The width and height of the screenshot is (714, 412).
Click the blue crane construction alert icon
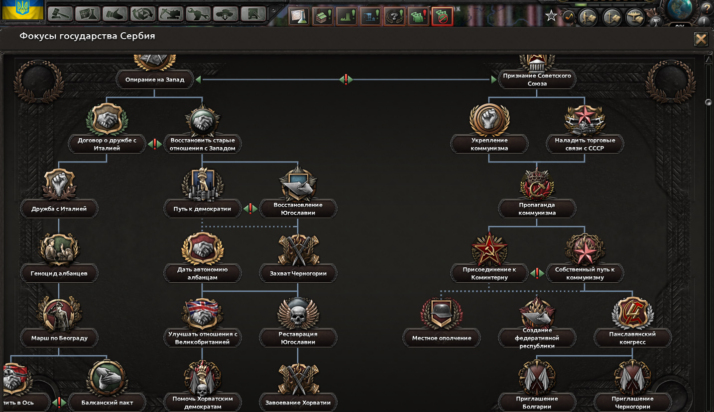click(370, 16)
